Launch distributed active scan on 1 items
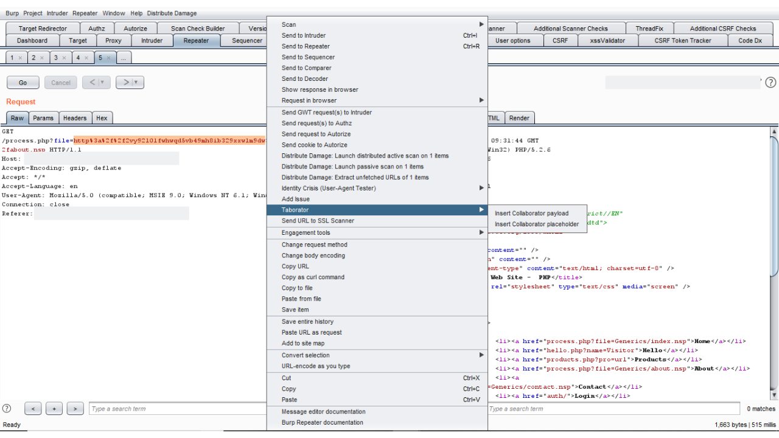This screenshot has width=779, height=438. pos(377,156)
